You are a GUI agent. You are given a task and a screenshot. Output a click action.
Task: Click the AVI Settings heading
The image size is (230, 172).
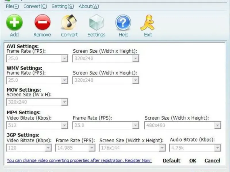click(23, 46)
